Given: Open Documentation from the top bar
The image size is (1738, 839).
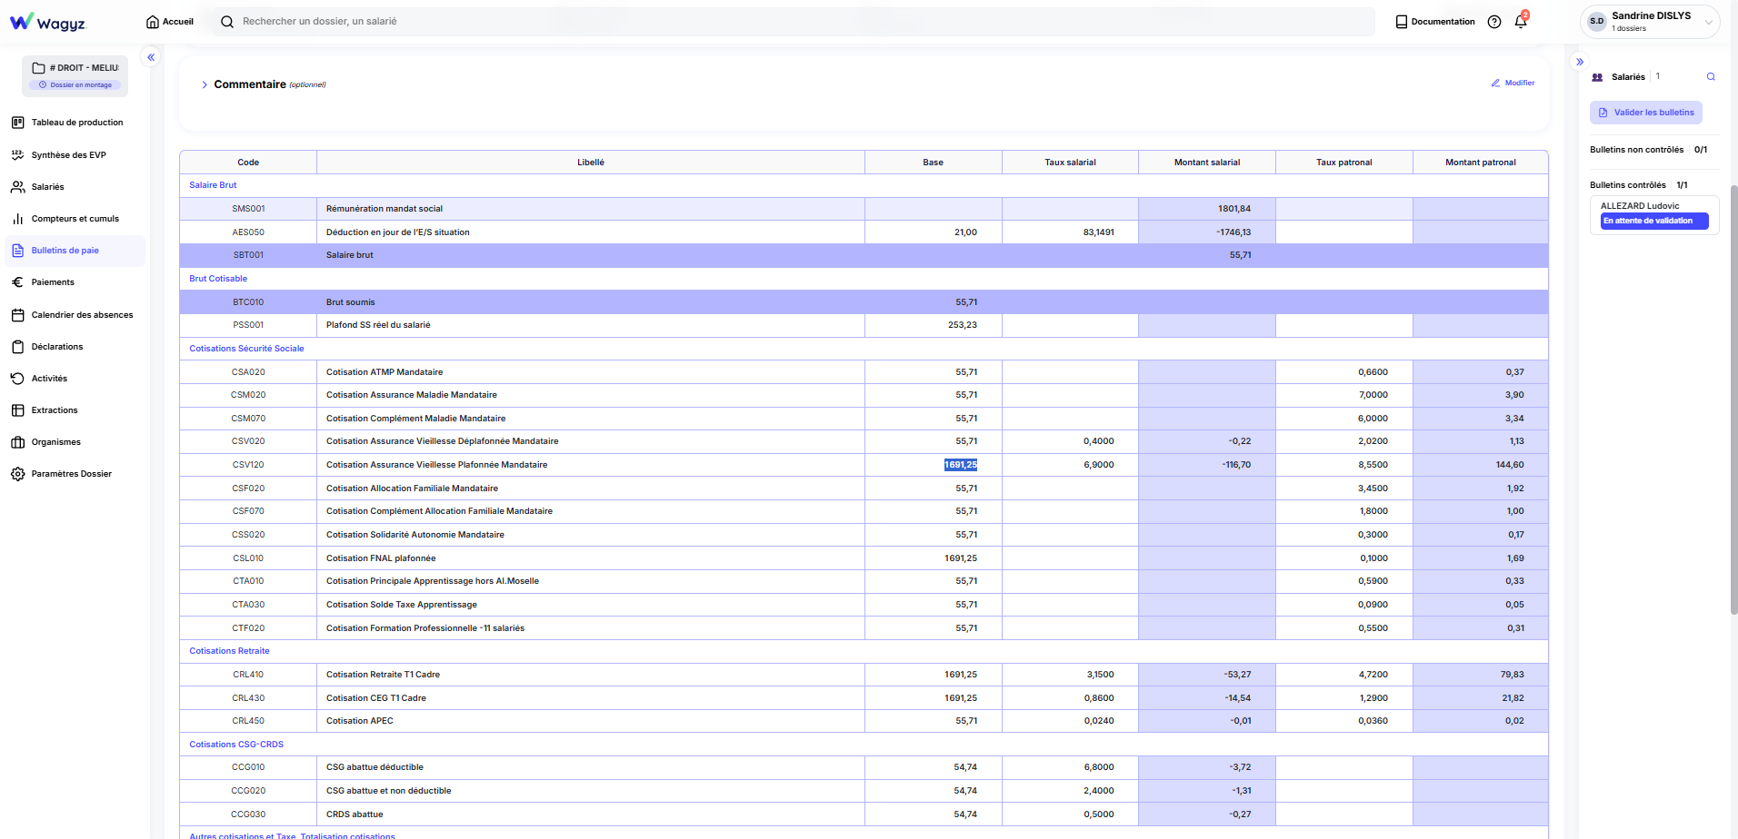Looking at the screenshot, I should 1435,22.
